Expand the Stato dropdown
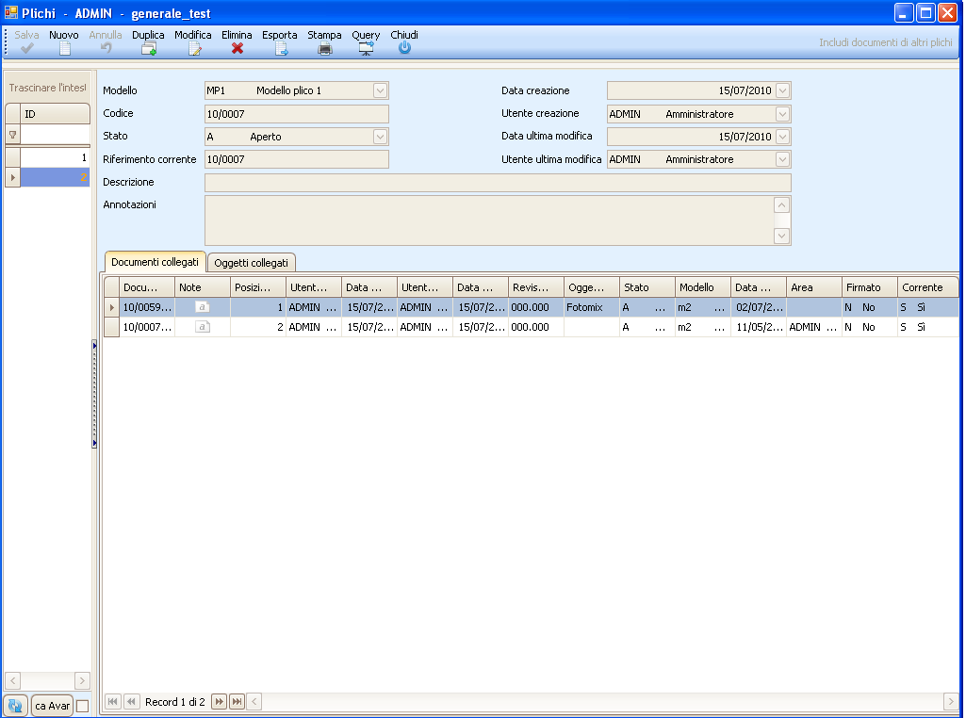The image size is (966, 718). 380,138
